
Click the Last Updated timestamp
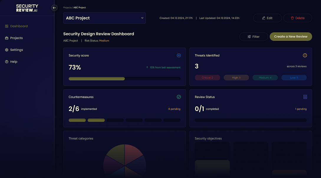[219, 18]
